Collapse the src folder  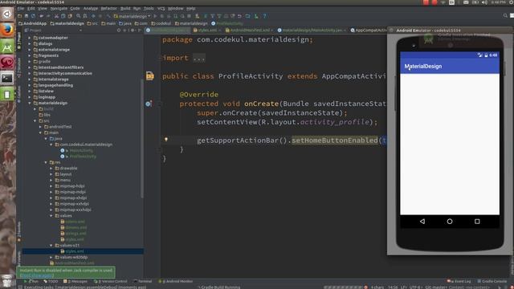(35, 120)
